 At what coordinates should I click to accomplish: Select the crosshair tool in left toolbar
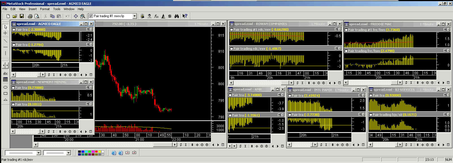[x=5, y=33]
